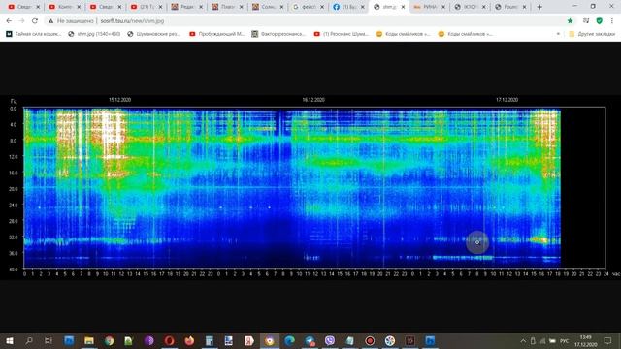Open the taskbar clock showing 13:49
Screen dimensions: 621x349
pyautogui.click(x=585, y=340)
